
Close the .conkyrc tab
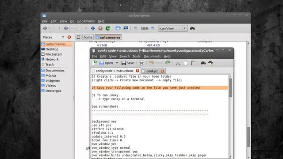(162, 71)
